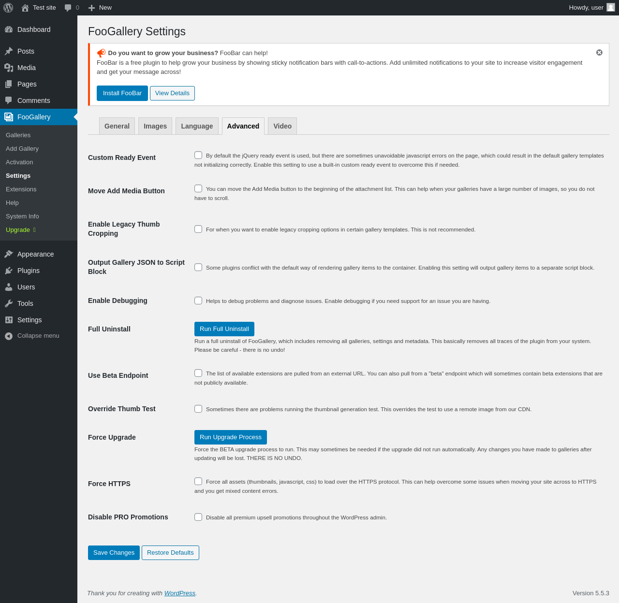
Task: Click the Appearance paintbrush icon
Action: [9, 254]
